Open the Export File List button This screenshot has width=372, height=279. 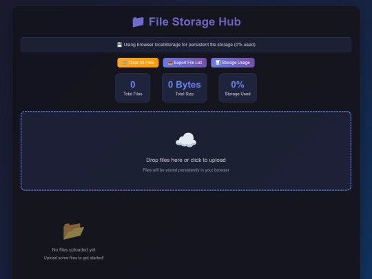click(185, 63)
